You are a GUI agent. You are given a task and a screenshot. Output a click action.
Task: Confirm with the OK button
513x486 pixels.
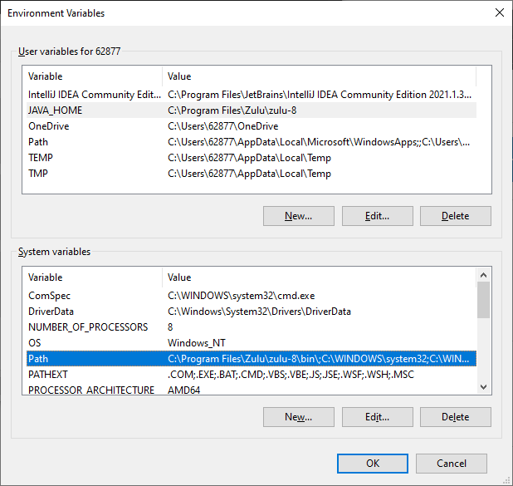pyautogui.click(x=373, y=464)
